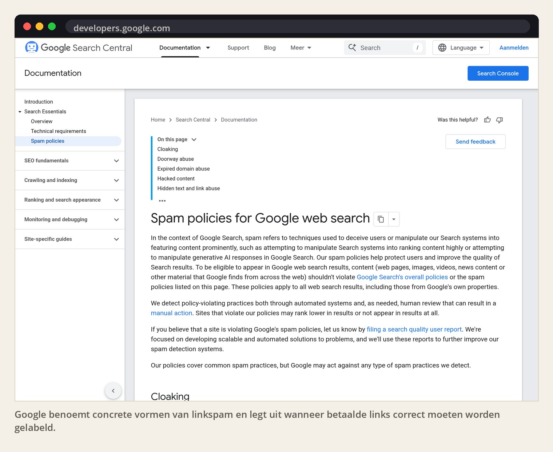Jump to Hidden text and link abuse
The image size is (553, 452).
coord(188,189)
